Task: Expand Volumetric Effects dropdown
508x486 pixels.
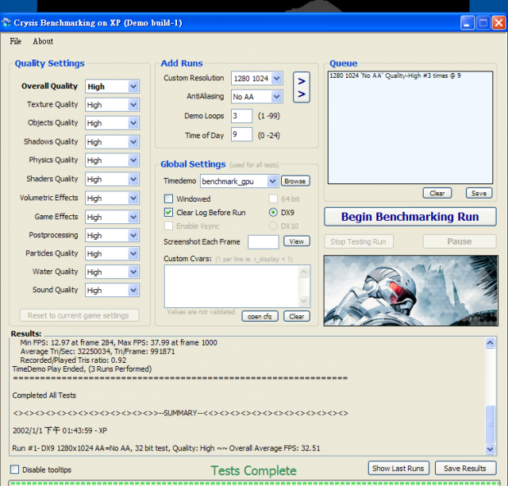Action: coord(133,198)
